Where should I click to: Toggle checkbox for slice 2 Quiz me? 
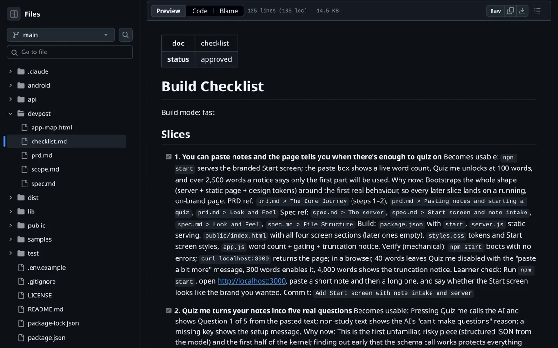pyautogui.click(x=168, y=310)
